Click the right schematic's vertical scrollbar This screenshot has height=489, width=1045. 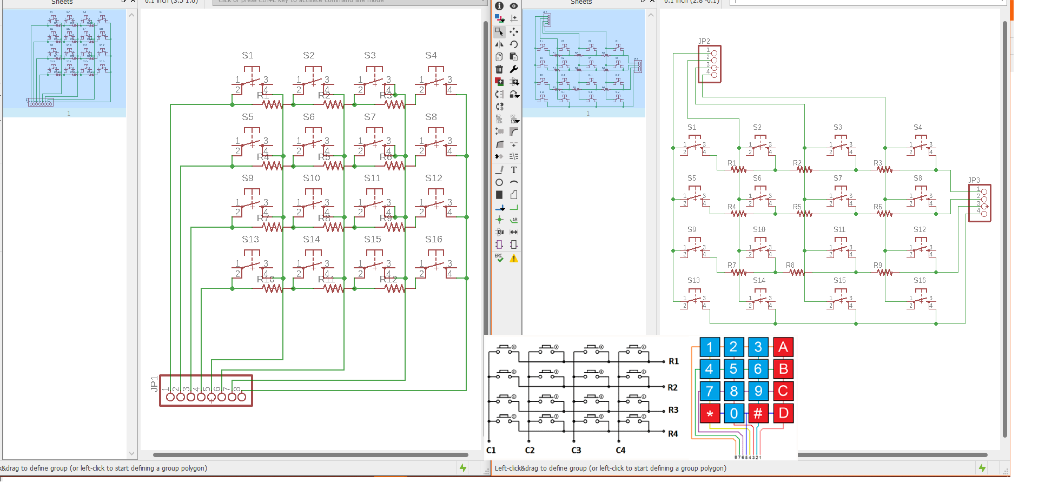click(1005, 229)
